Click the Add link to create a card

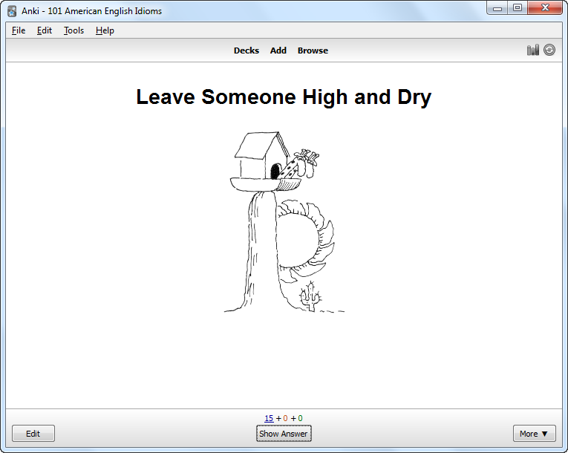[x=278, y=50]
